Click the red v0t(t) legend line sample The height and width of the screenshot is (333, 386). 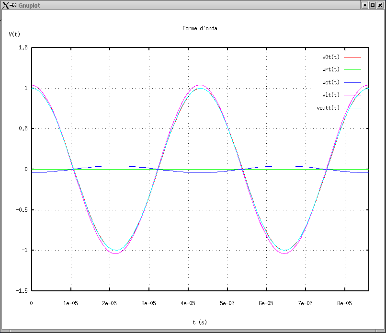tap(352, 57)
